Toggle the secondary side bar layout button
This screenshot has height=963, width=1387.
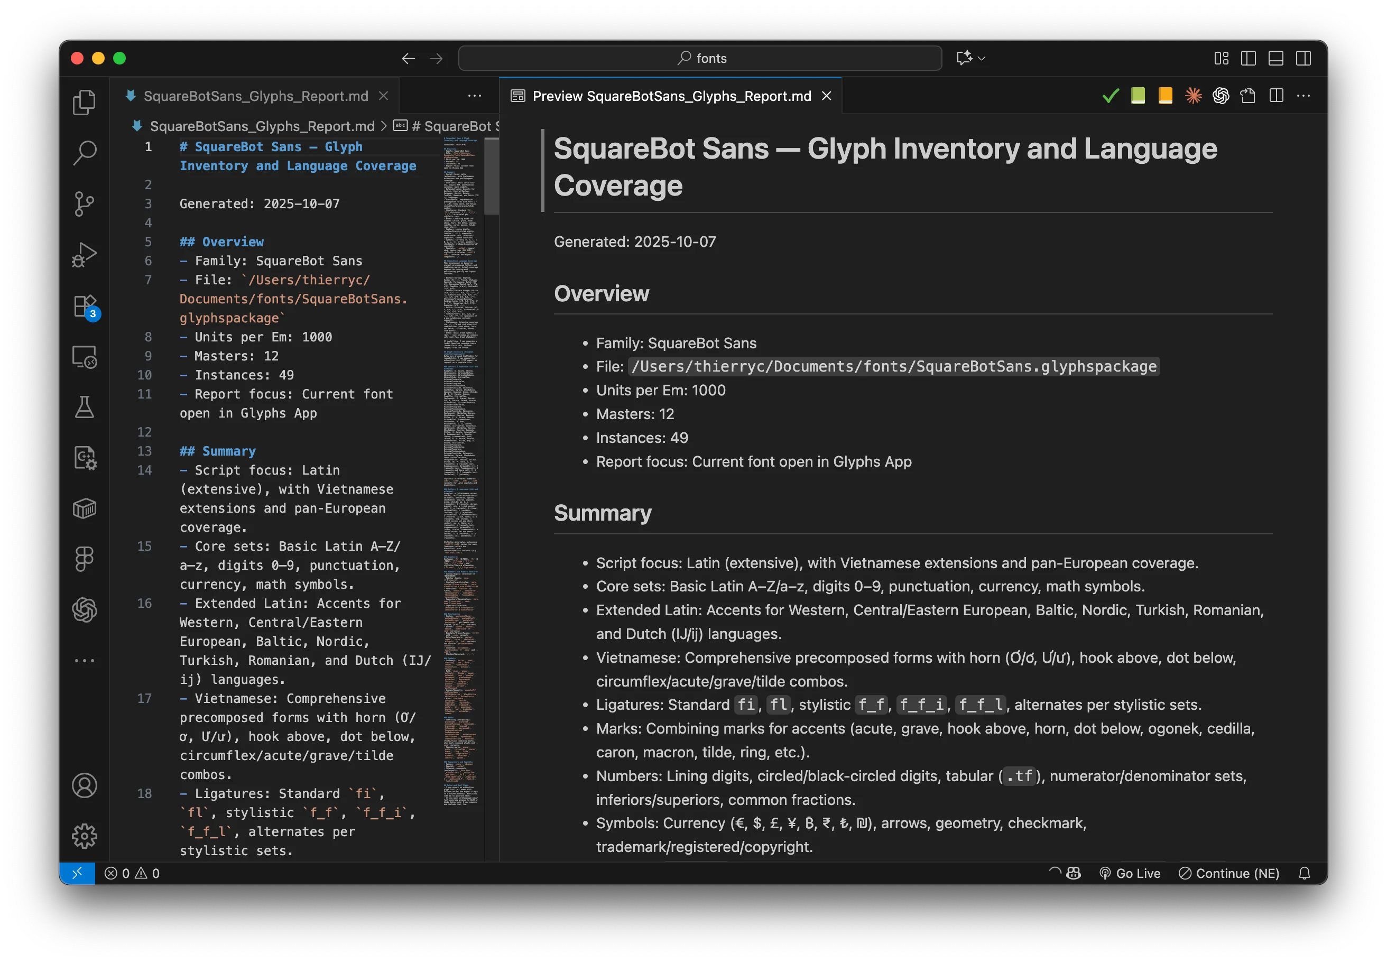click(x=1303, y=59)
